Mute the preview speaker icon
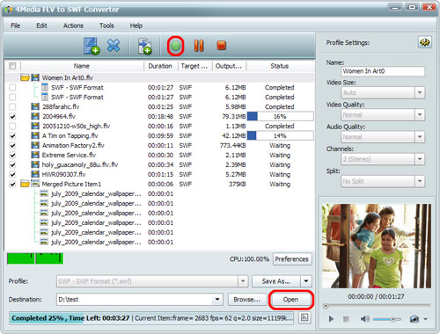The width and height of the screenshot is (440, 334). [x=364, y=319]
